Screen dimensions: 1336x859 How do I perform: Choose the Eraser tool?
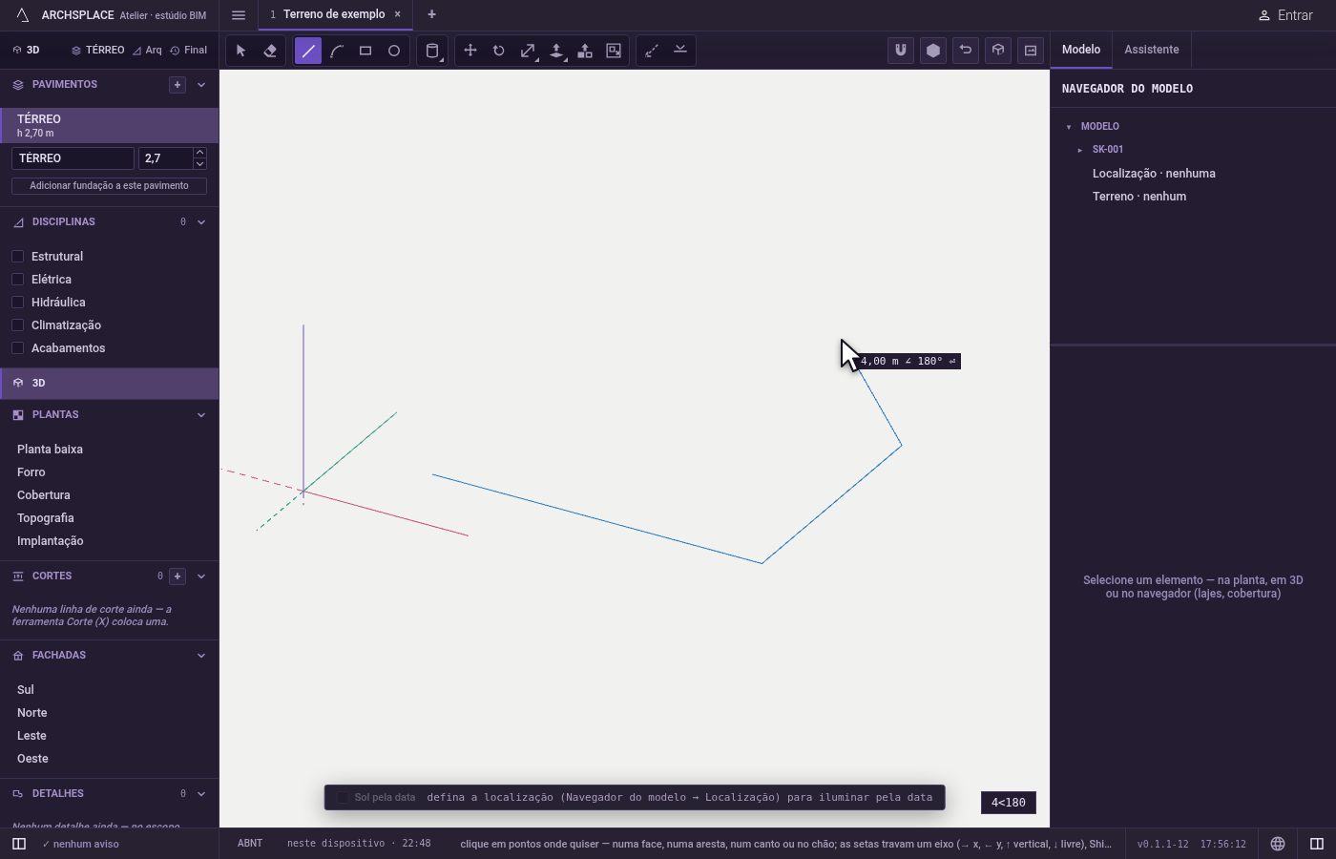click(270, 51)
